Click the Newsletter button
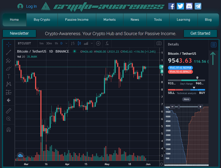 (x=19, y=33)
